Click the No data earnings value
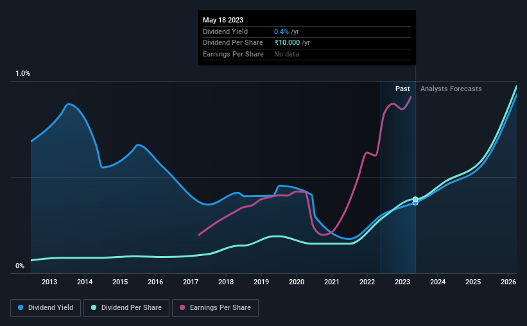 pos(286,54)
